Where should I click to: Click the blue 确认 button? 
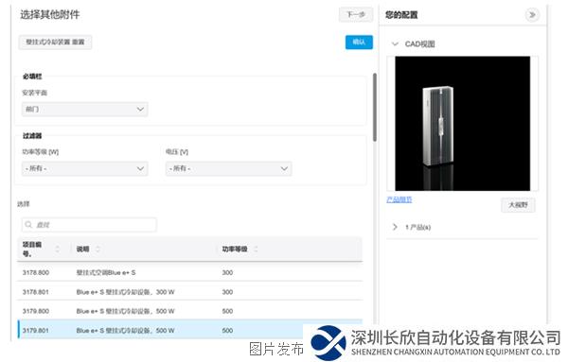click(x=359, y=42)
